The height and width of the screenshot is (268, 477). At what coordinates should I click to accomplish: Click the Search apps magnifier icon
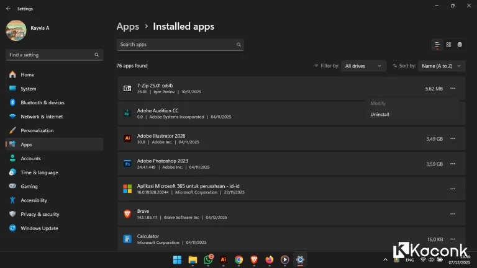coord(238,45)
